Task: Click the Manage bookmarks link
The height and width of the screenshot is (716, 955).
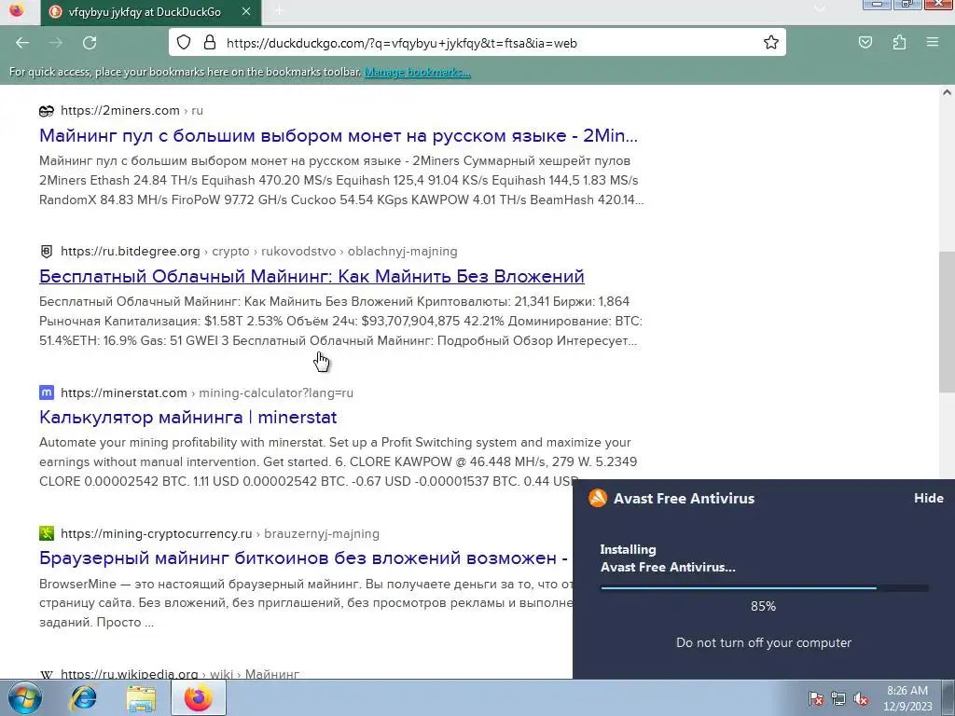Action: coord(417,72)
